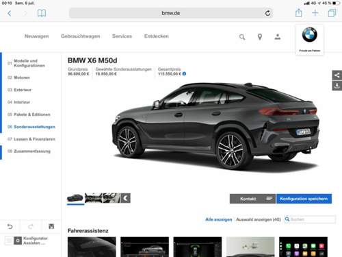Tap the Safari back arrow
Image resolution: width=342 pixels, height=257 pixels.
[x=10, y=13]
